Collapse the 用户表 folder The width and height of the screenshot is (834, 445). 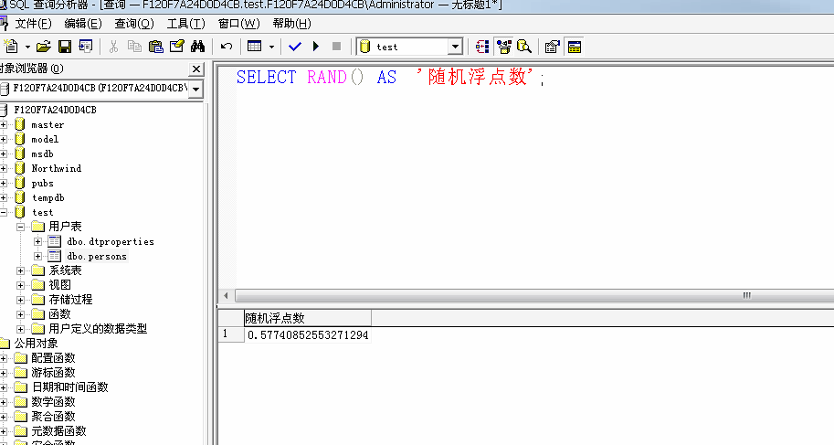pyautogui.click(x=20, y=227)
